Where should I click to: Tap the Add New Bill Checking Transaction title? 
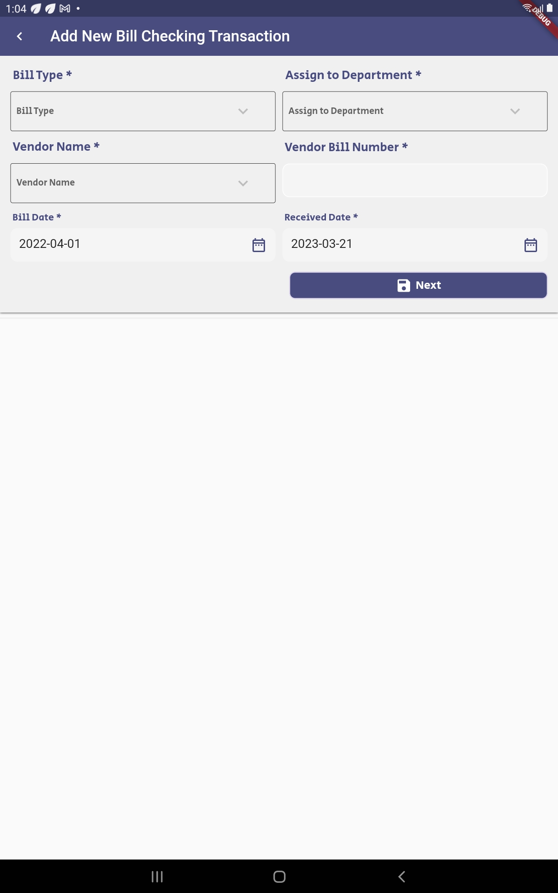tap(170, 36)
